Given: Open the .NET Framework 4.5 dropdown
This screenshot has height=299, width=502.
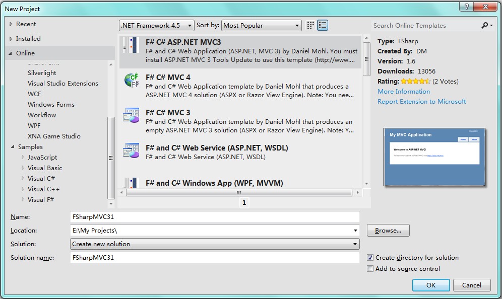Looking at the screenshot, I should 157,25.
